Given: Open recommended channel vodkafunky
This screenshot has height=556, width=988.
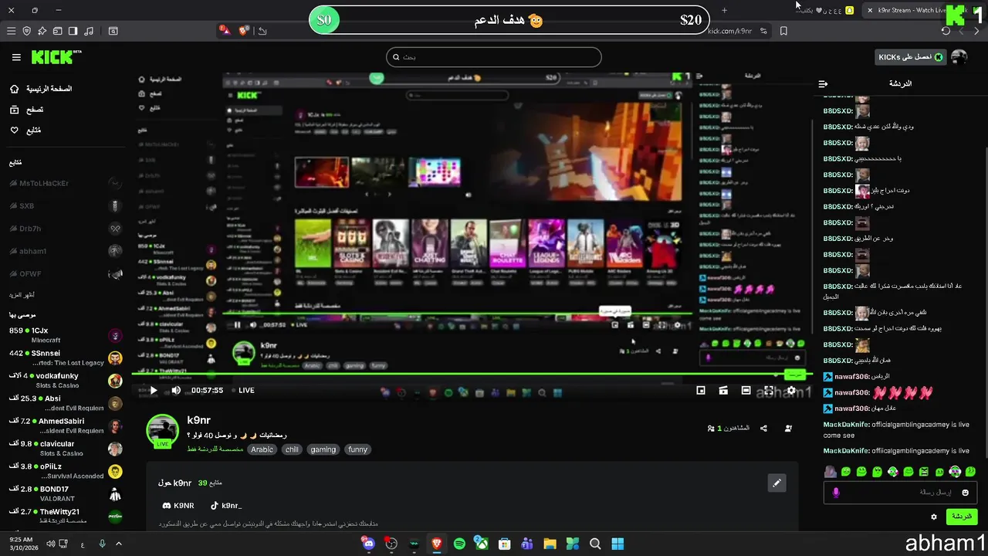Looking at the screenshot, I should 65,380.
